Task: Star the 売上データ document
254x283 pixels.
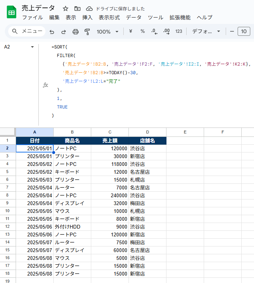Action: 66,9
